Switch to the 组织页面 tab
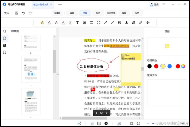190x127 pixels. [x=111, y=13]
